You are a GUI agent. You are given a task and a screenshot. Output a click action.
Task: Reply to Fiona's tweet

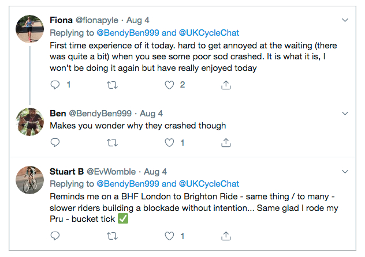[55, 85]
